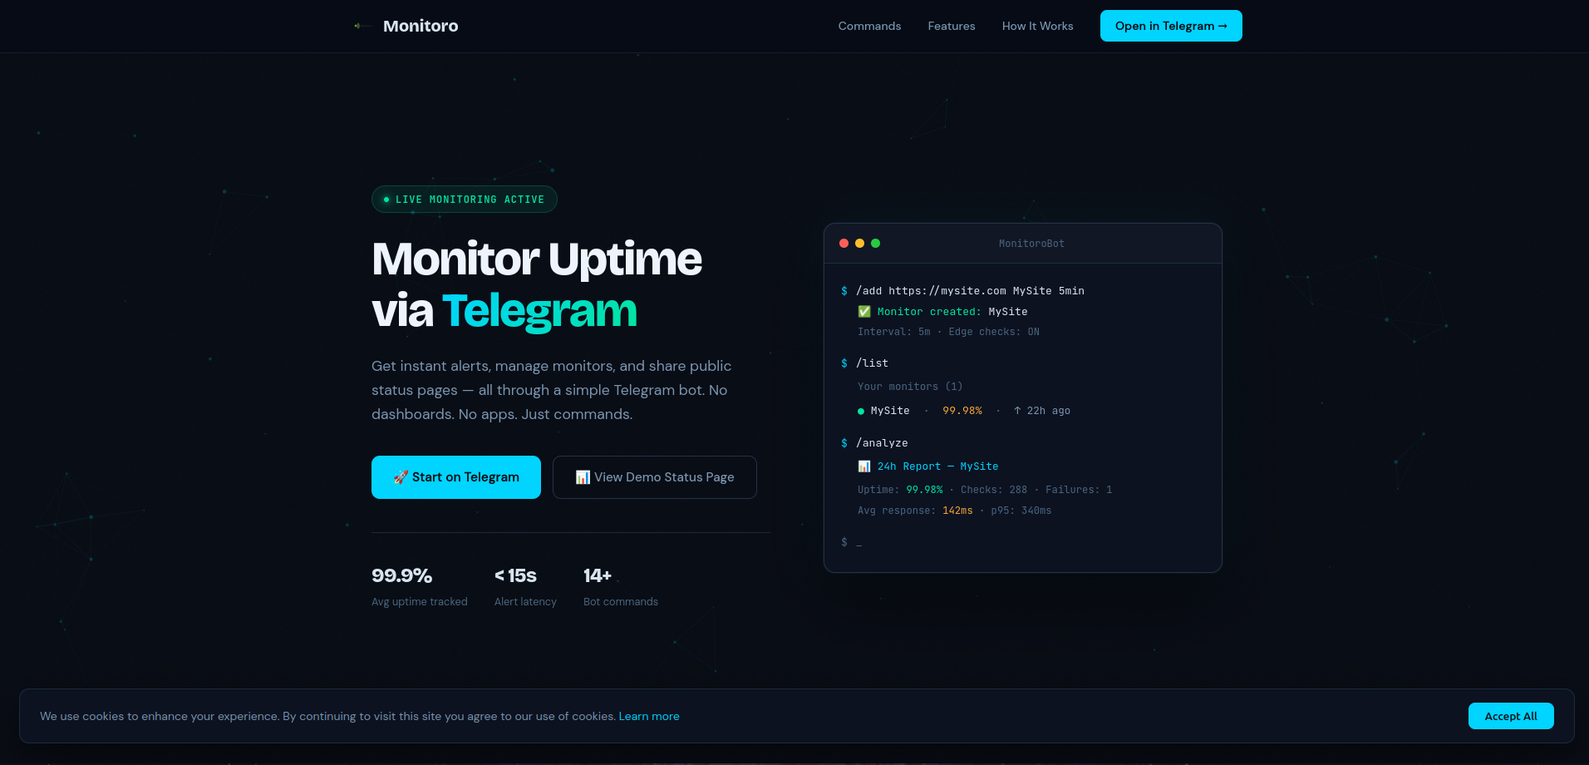Click Start on Telegram button
Viewport: 1589px width, 765px height.
(456, 477)
